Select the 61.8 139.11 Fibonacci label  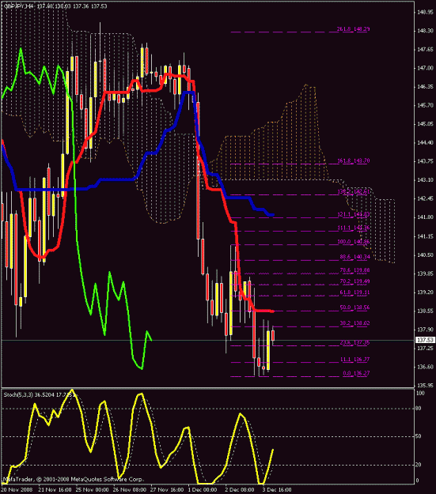pyautogui.click(x=354, y=292)
